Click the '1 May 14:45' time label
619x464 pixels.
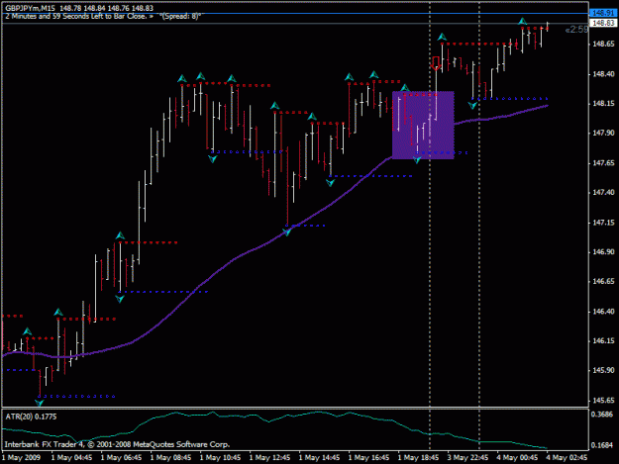319,458
